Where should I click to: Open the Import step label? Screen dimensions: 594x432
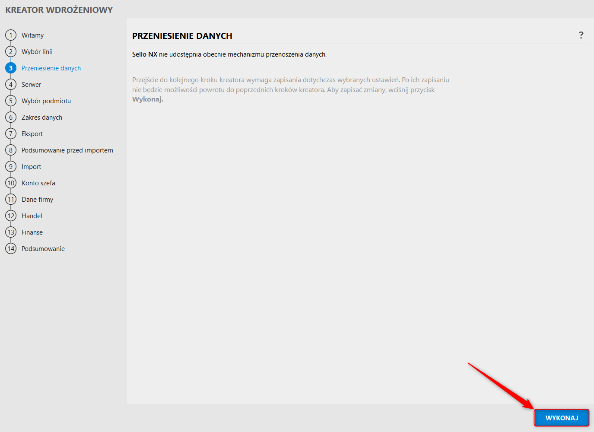coord(32,167)
